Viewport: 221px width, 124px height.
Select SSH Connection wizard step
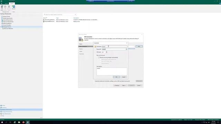tap(86, 46)
